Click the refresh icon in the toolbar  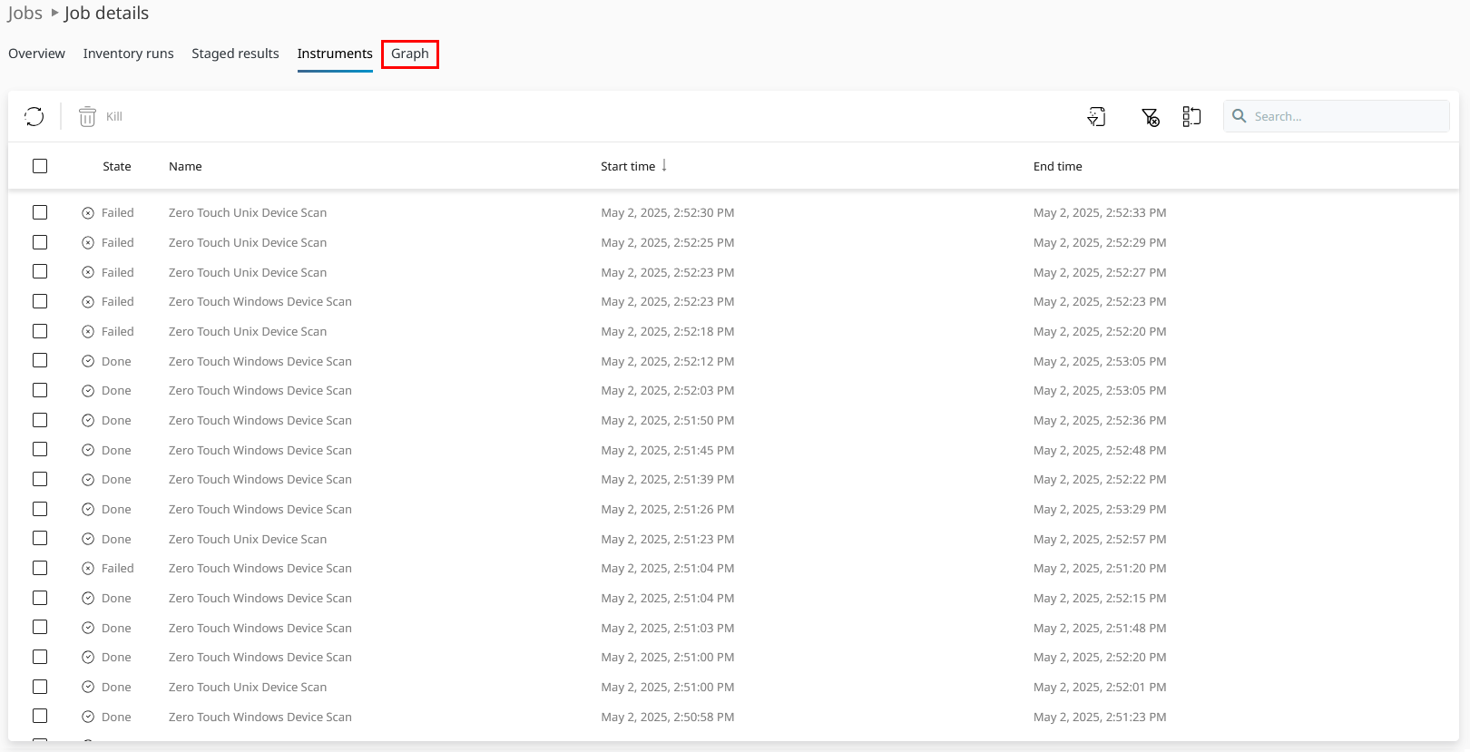[x=34, y=116]
